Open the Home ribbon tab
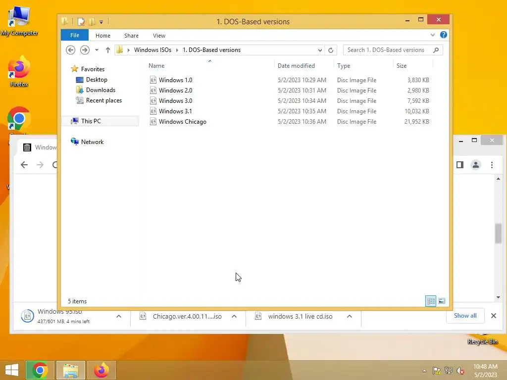 [103, 36]
